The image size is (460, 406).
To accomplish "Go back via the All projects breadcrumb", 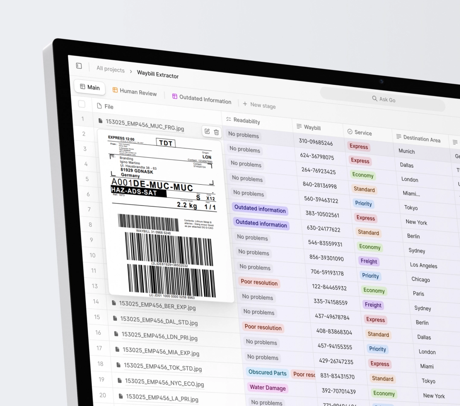I will pos(110,70).
